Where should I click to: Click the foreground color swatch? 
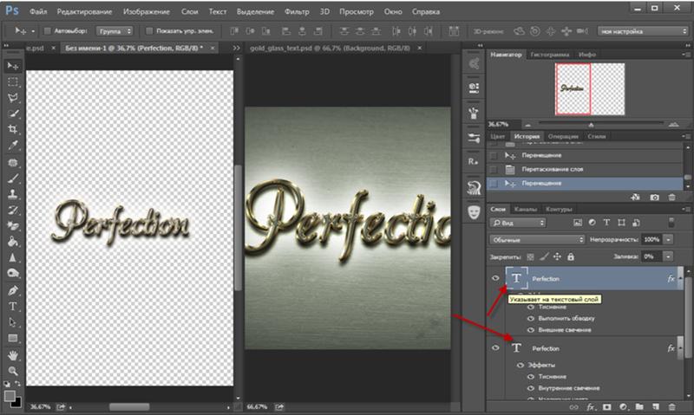coord(10,395)
